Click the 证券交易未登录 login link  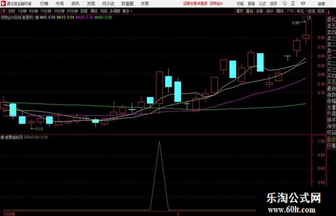pos(195,4)
